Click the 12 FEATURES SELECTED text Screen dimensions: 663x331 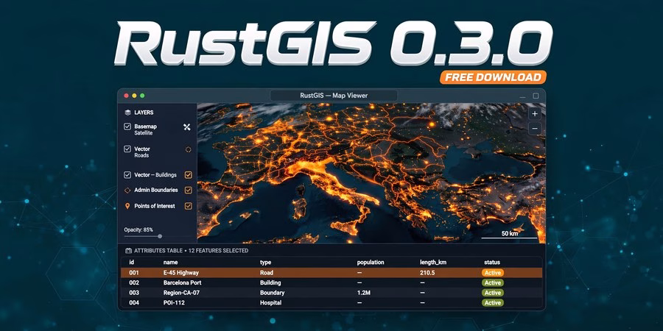(x=218, y=251)
